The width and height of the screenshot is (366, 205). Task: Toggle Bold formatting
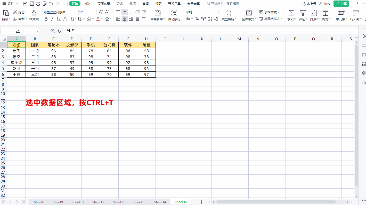46,19
